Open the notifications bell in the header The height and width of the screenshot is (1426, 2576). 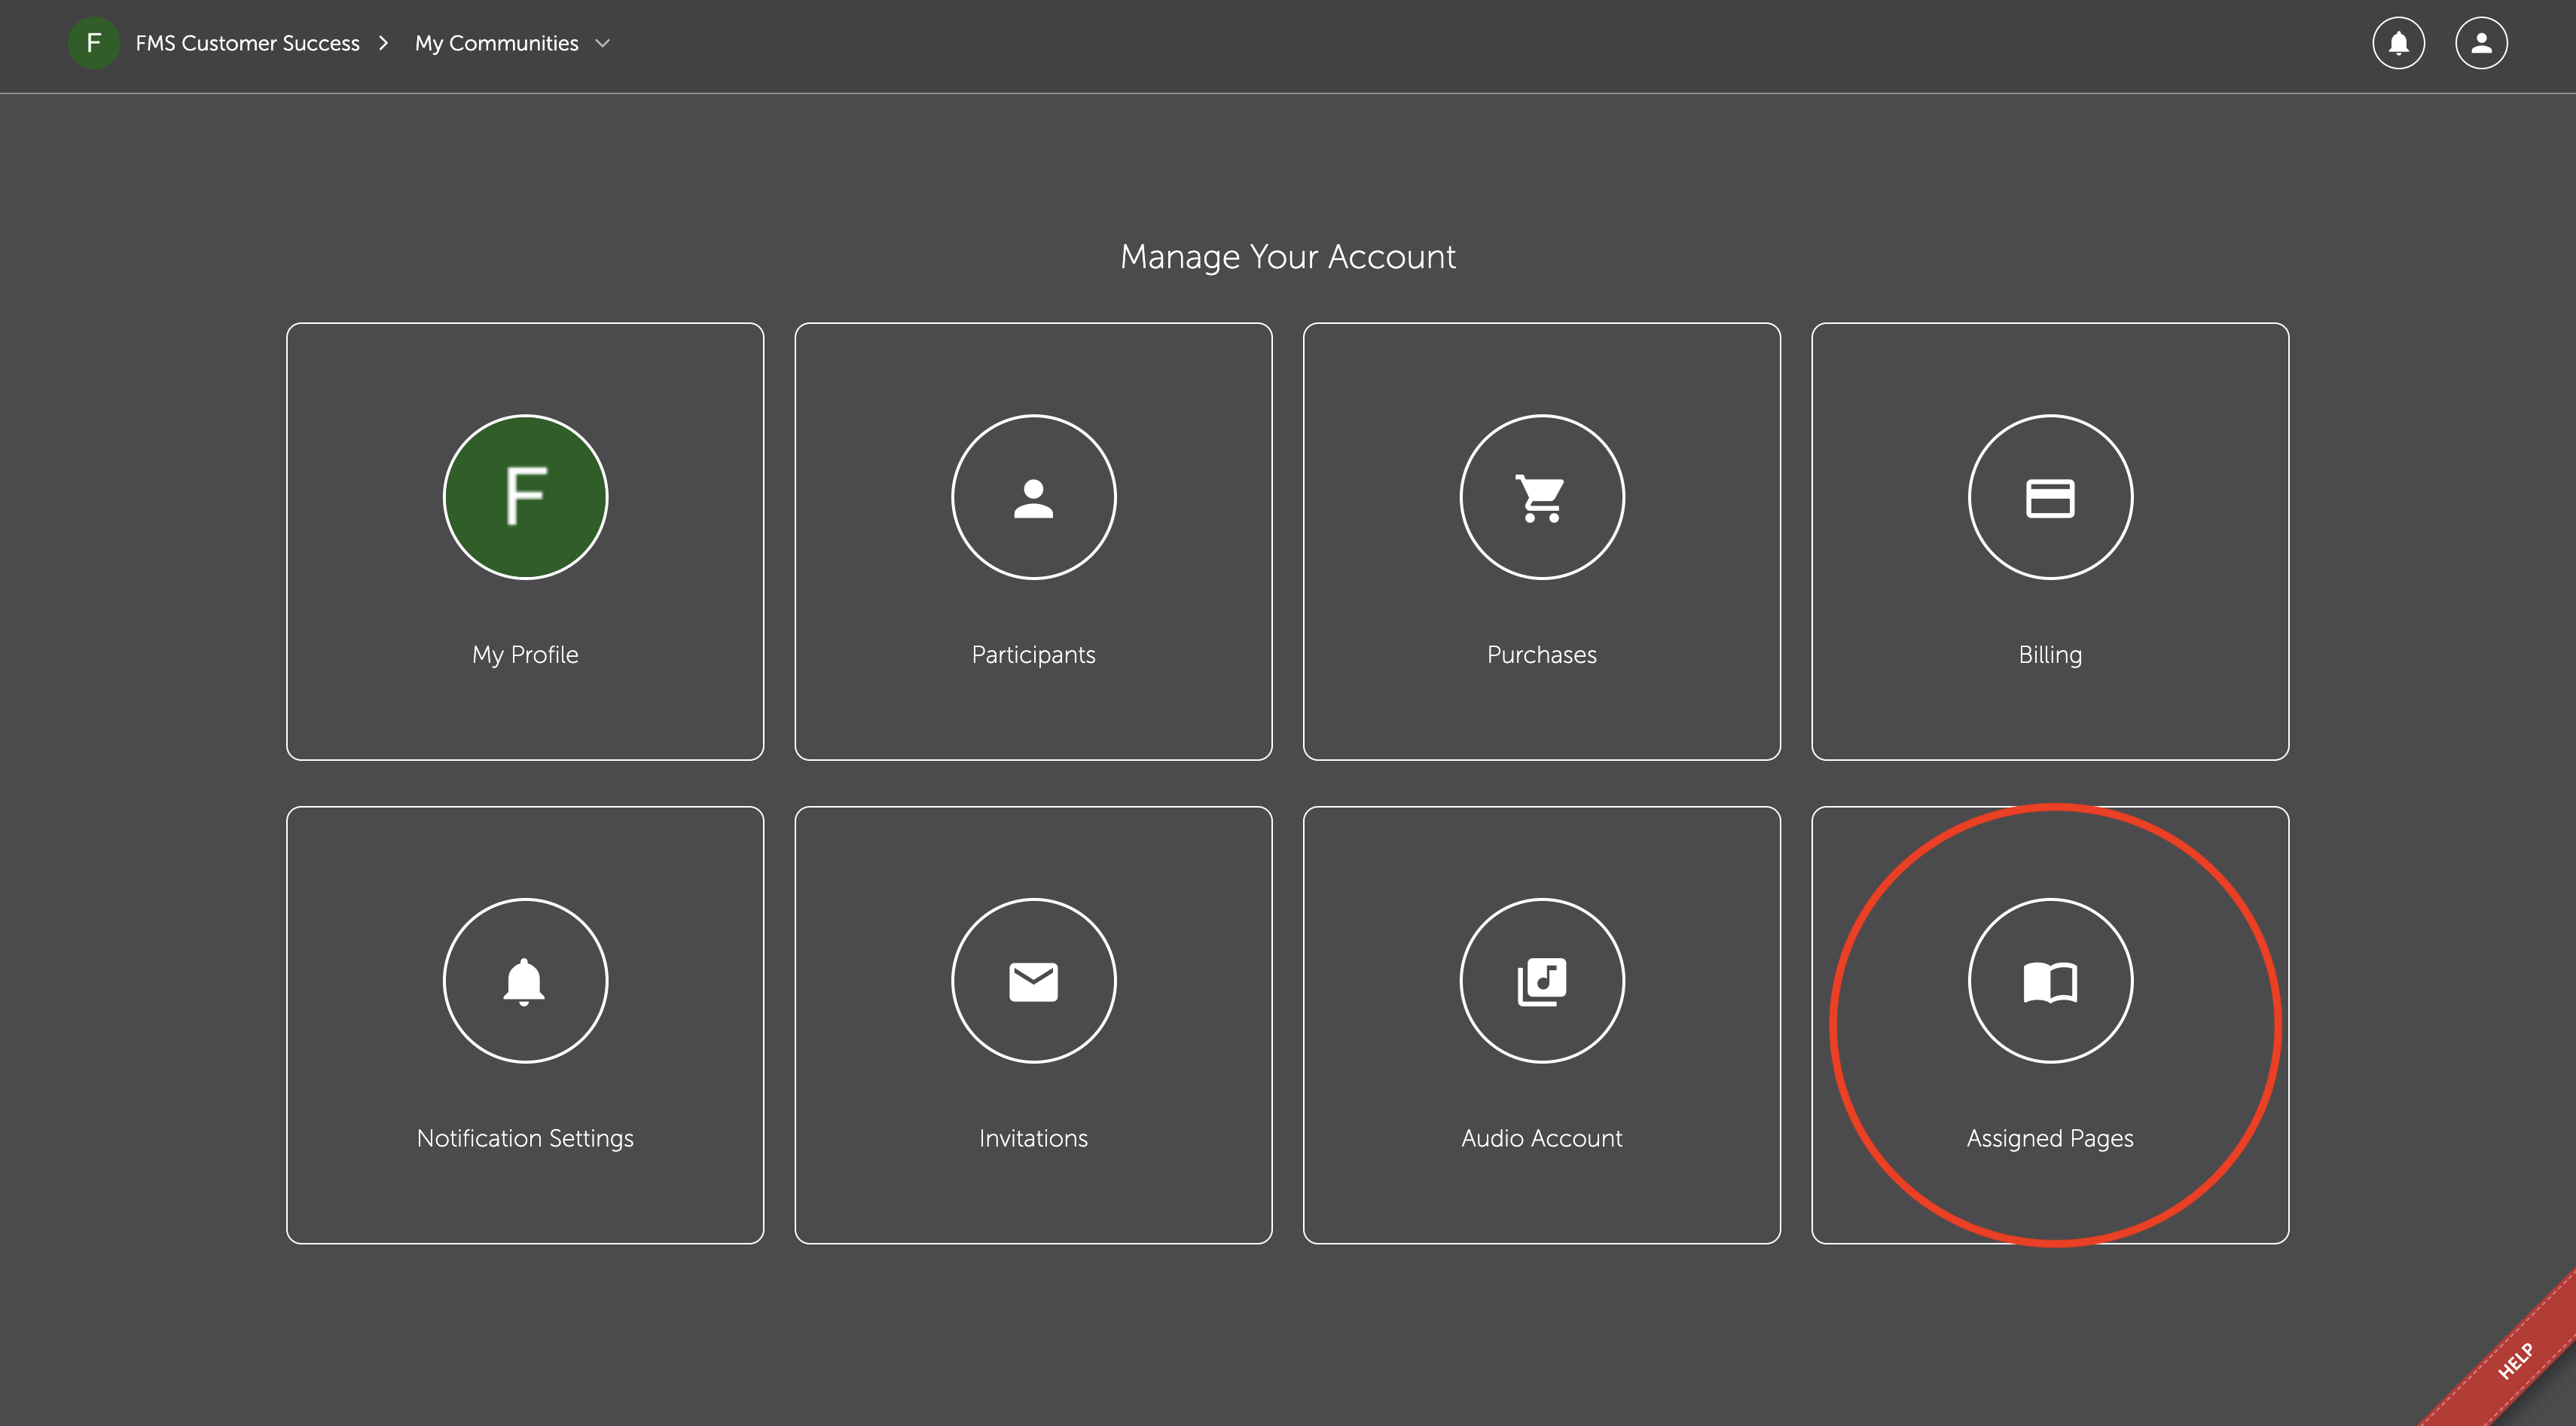tap(2398, 43)
